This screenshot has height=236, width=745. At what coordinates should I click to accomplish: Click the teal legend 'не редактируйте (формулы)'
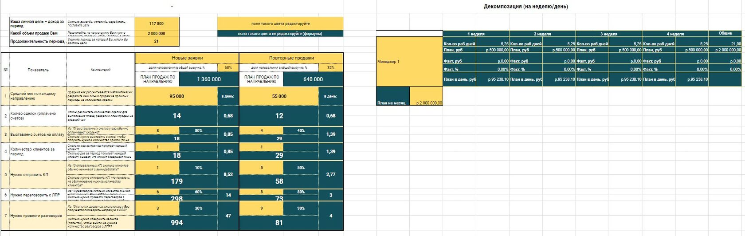pyautogui.click(x=280, y=33)
